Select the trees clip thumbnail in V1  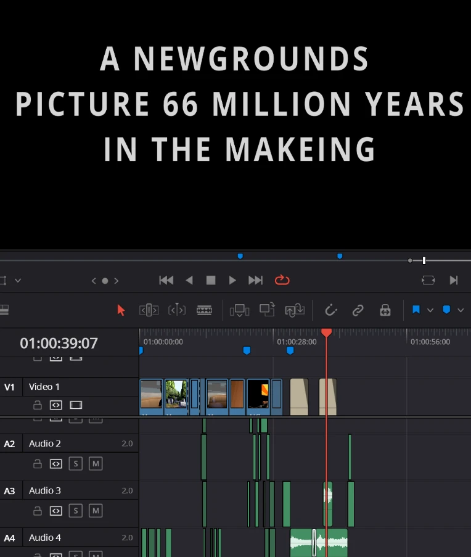[x=176, y=397]
